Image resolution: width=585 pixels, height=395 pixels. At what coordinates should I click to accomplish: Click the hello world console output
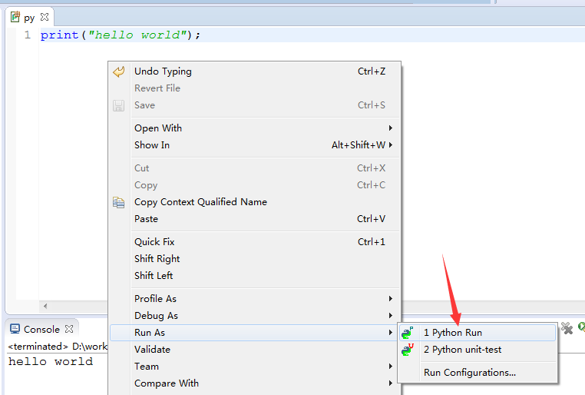[51, 361]
